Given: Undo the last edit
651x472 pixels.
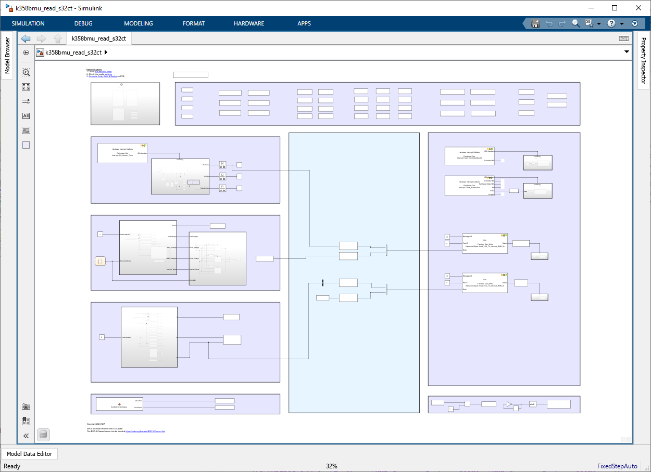Looking at the screenshot, I should tap(549, 23).
